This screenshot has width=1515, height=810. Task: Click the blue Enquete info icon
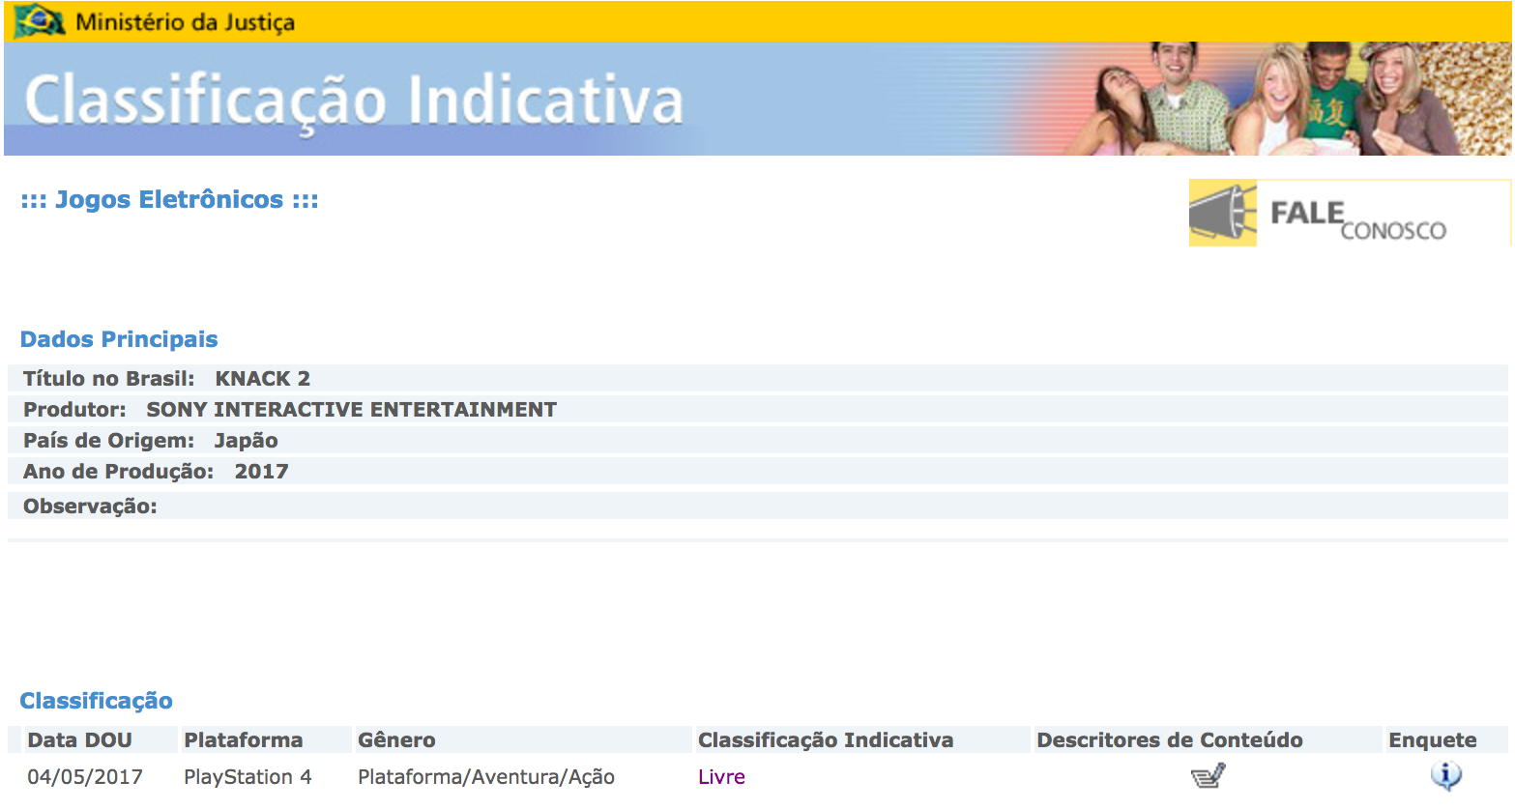pyautogui.click(x=1445, y=775)
